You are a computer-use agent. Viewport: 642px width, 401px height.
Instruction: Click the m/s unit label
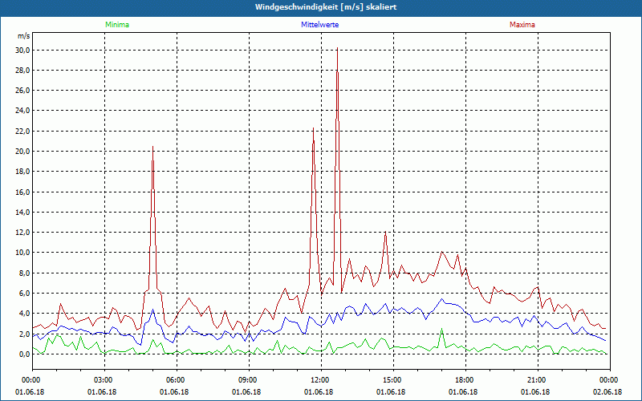click(24, 36)
